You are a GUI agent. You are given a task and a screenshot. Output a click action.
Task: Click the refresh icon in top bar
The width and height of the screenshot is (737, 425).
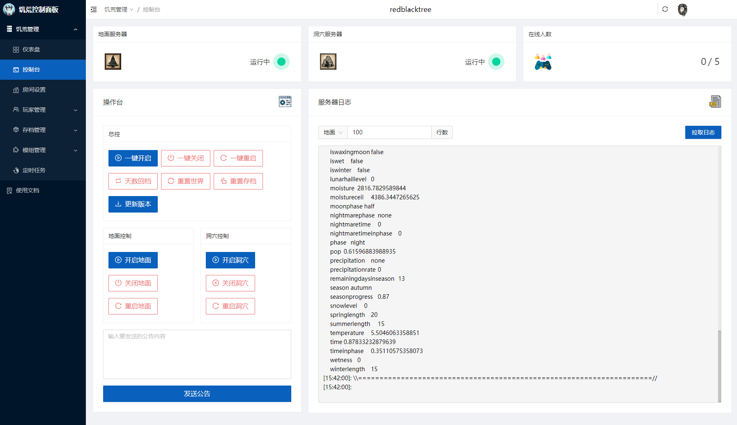click(665, 9)
